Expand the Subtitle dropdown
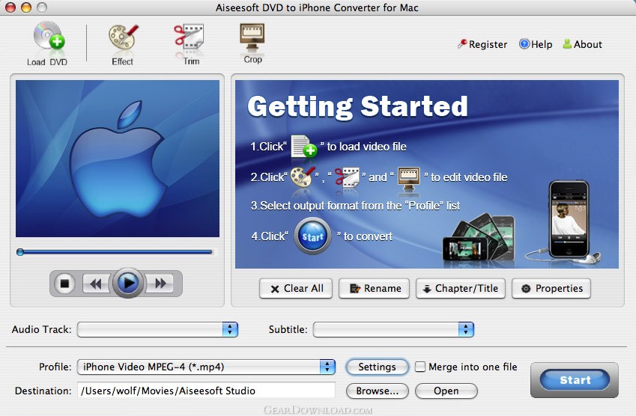The height and width of the screenshot is (416, 636). point(393,329)
